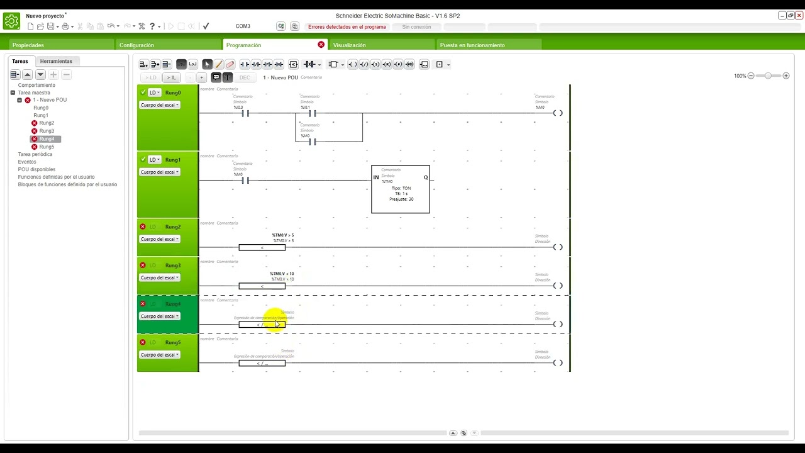Open the Puesta en funcionamiento tab
The width and height of the screenshot is (805, 453).
point(489,45)
